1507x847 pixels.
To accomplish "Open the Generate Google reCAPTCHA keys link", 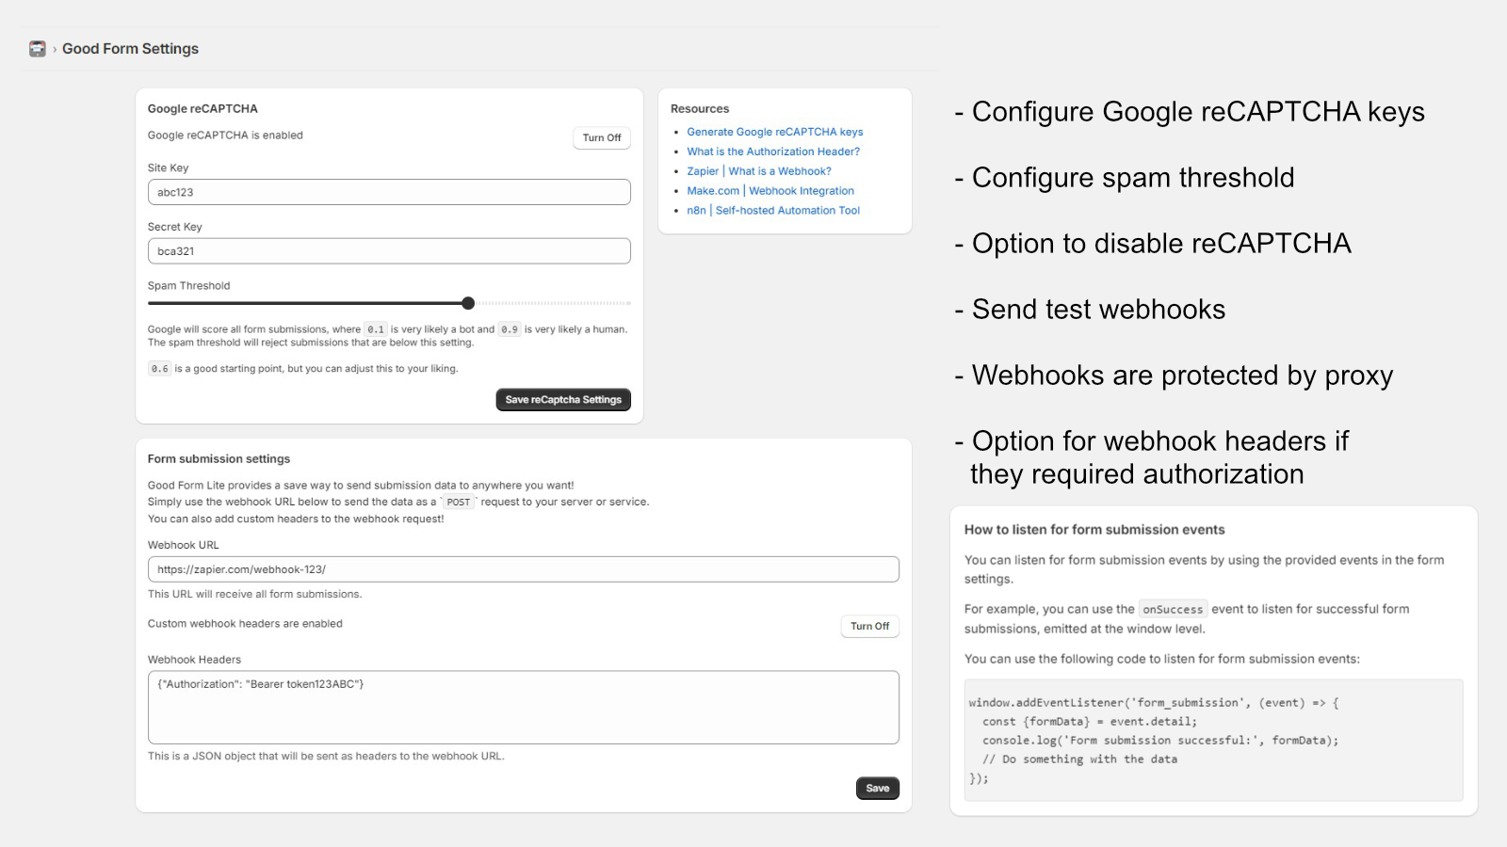I will click(774, 132).
